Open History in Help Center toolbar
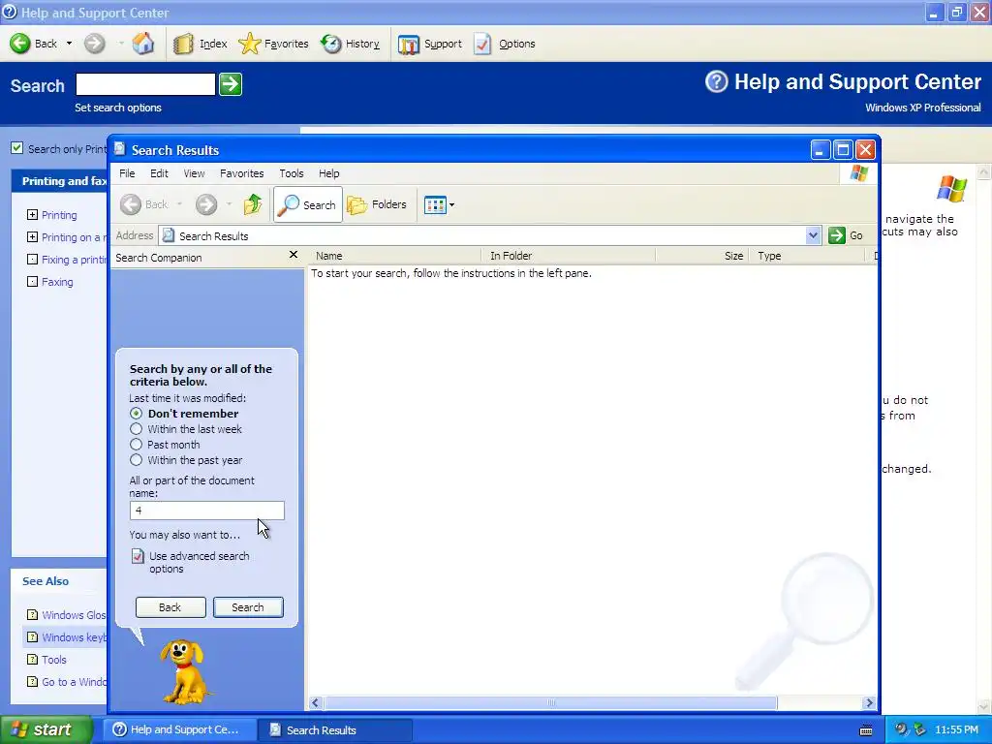Viewport: 992px width, 744px height. pos(350,44)
